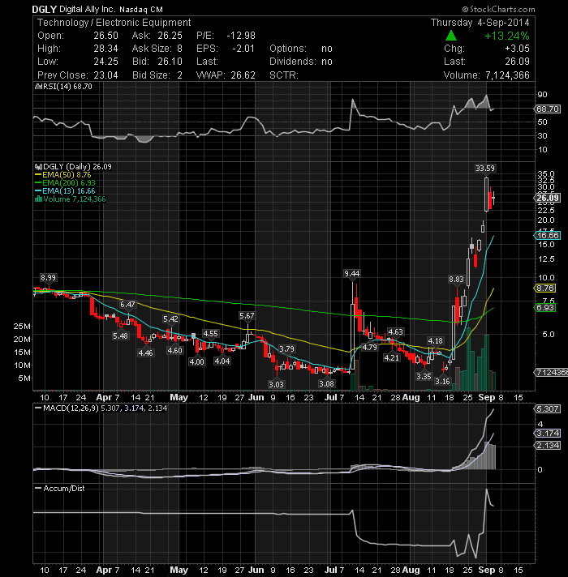The width and height of the screenshot is (568, 577).
Task: Click the Volume 7,124,366 legend entry
Action: [x=71, y=199]
